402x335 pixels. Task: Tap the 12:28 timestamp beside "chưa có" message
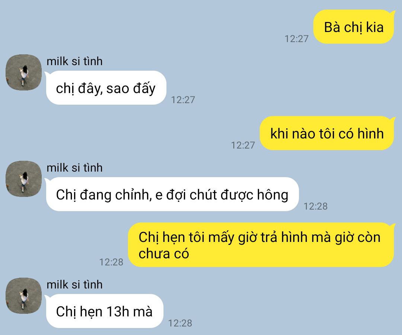[x=111, y=262]
